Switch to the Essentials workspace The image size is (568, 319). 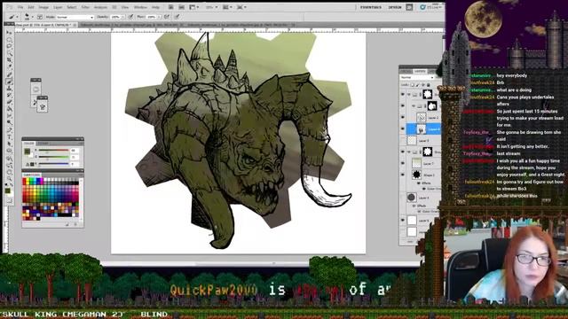pos(370,7)
